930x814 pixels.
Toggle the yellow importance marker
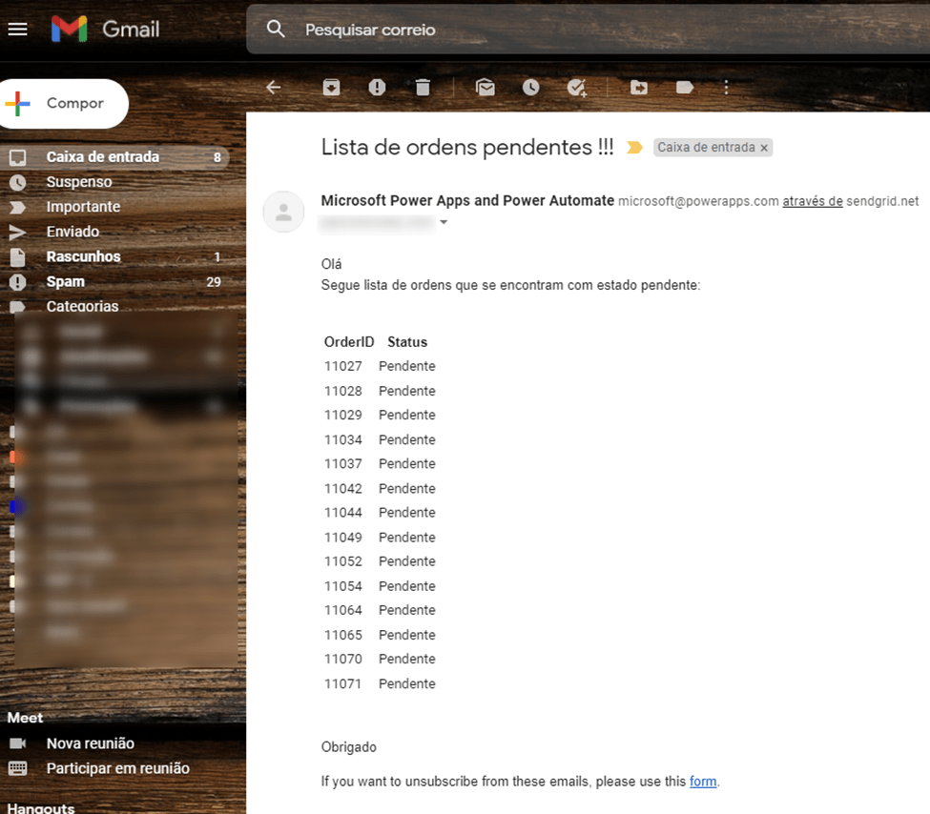(x=634, y=148)
